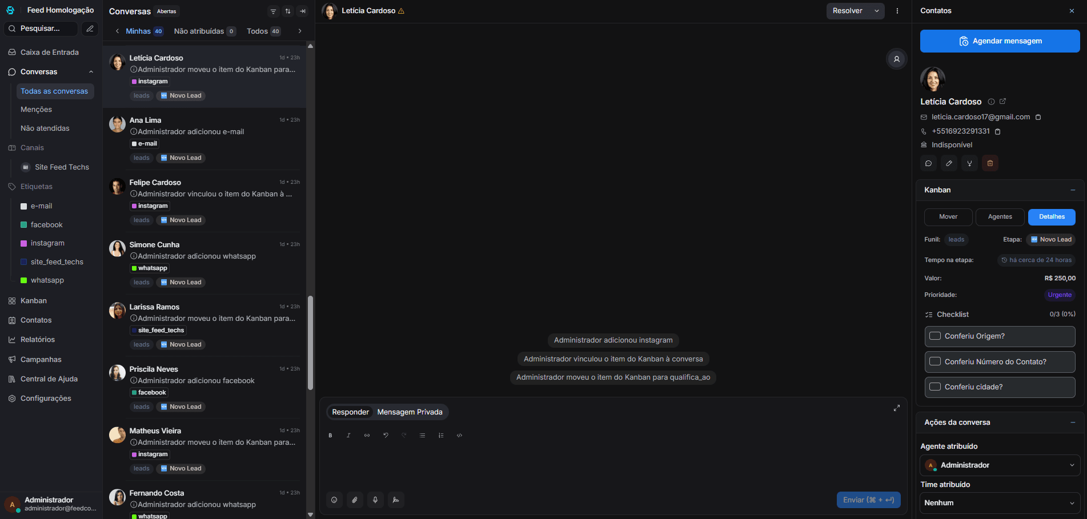The image size is (1087, 519).
Task: Select the Não atribuídas tab
Action: coord(204,31)
